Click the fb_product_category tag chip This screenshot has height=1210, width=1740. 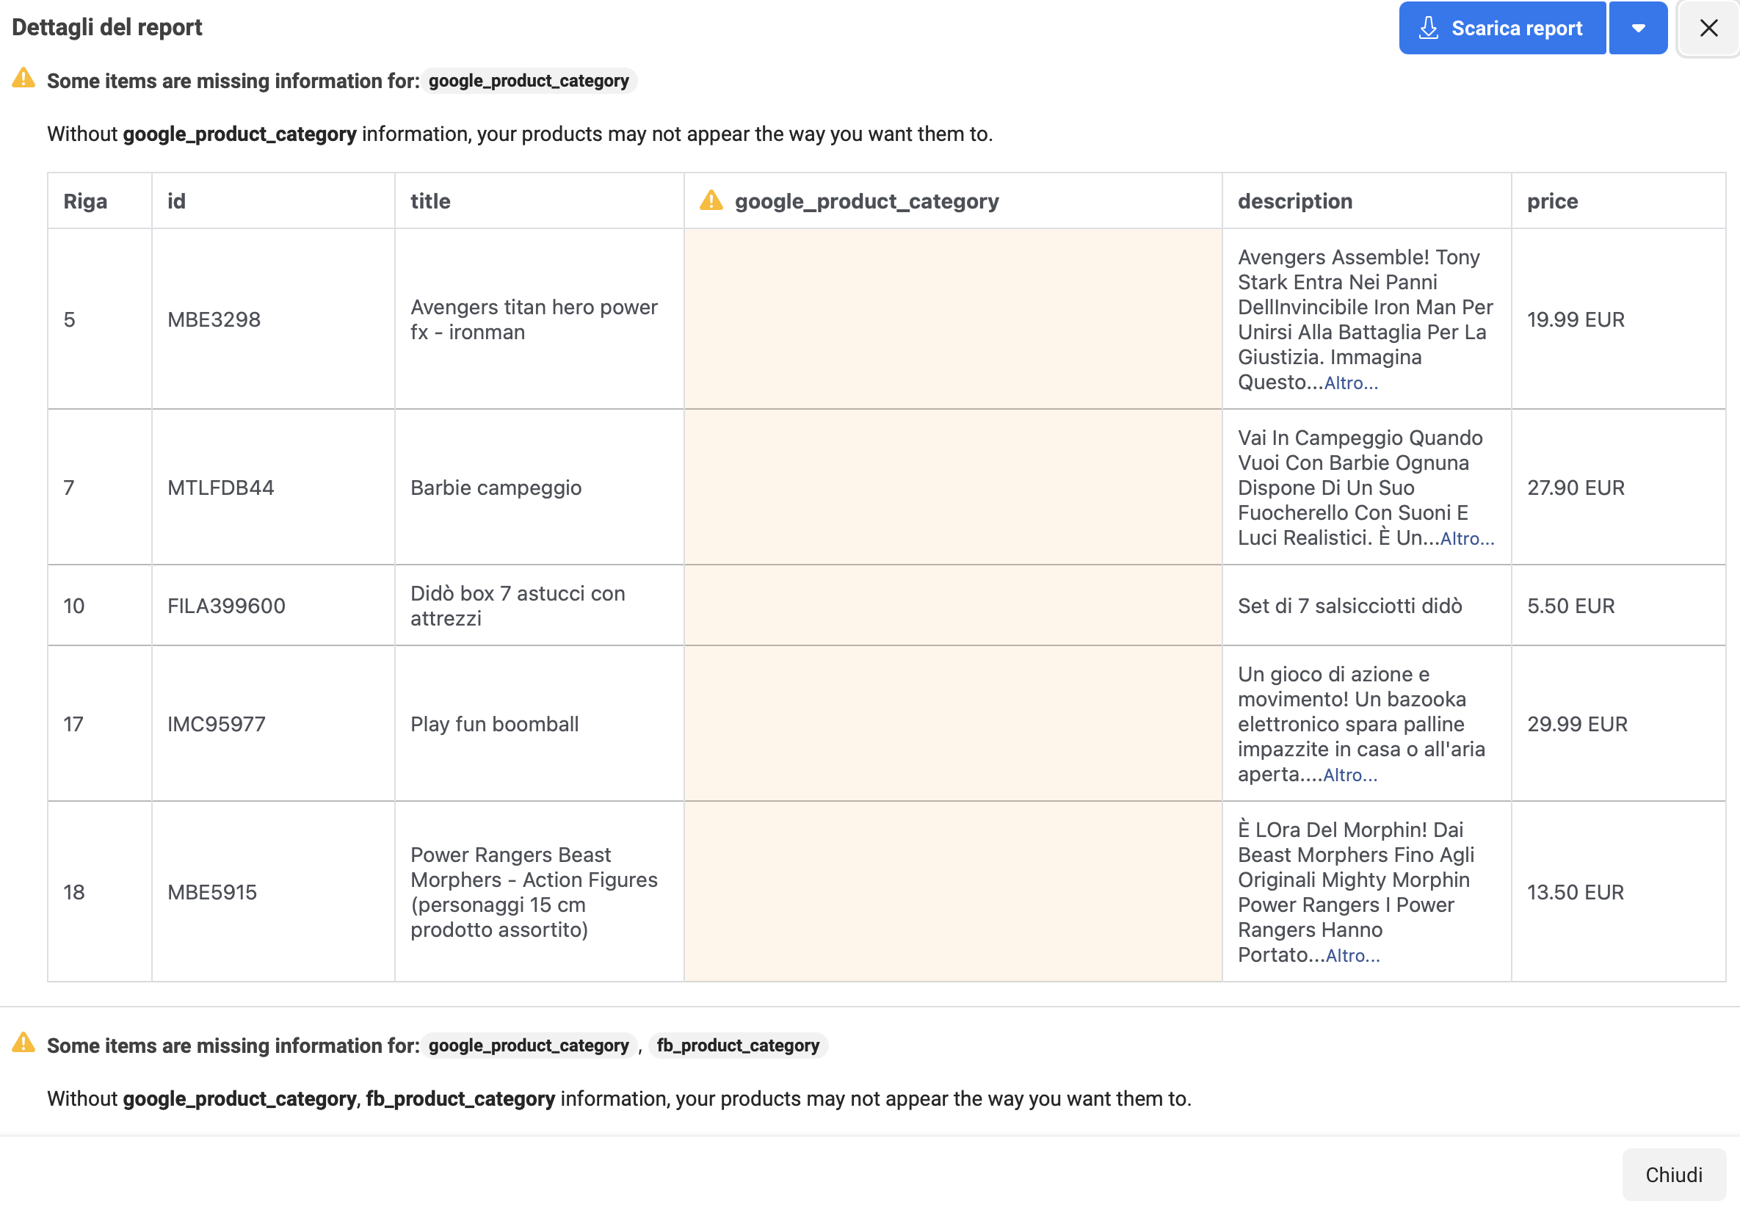(737, 1046)
